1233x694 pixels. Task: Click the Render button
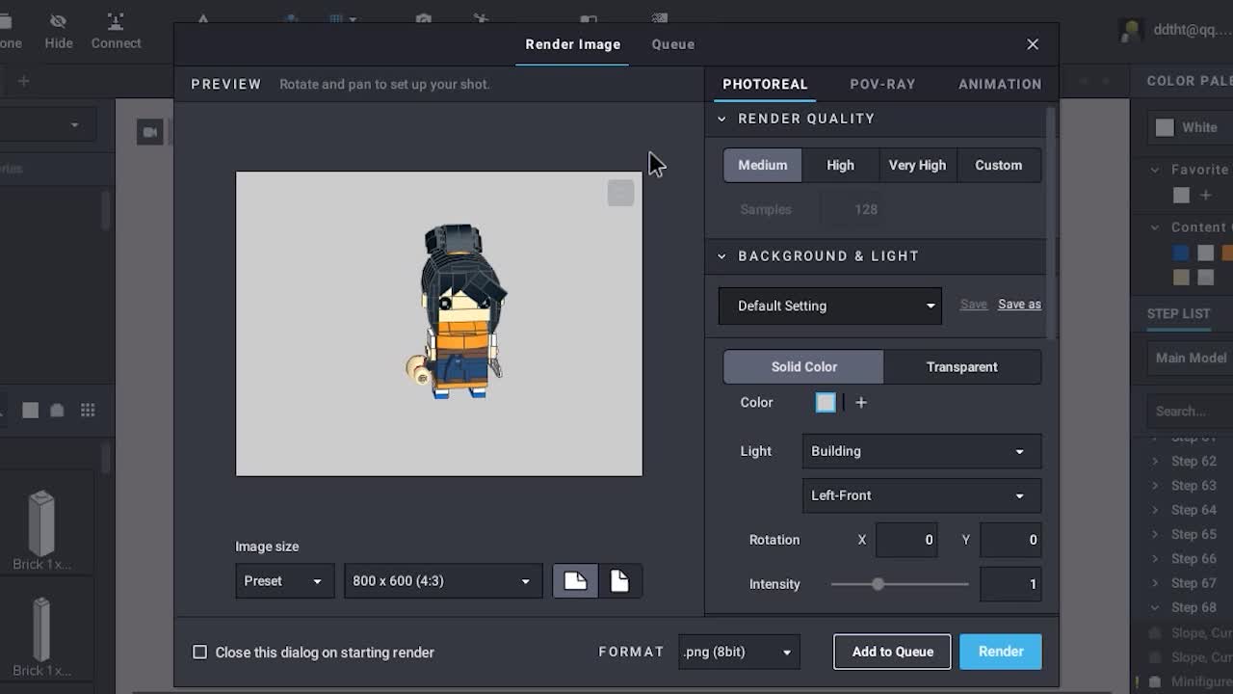[x=1001, y=652]
